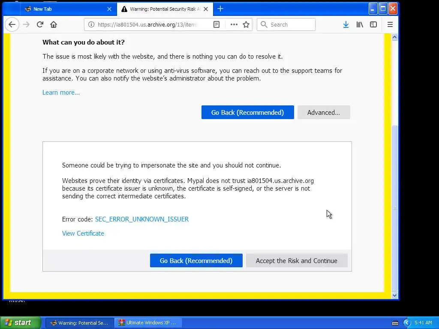Viewport: 439px width, 329px height.
Task: Bookmark this page with the star icon
Action: 246,24
